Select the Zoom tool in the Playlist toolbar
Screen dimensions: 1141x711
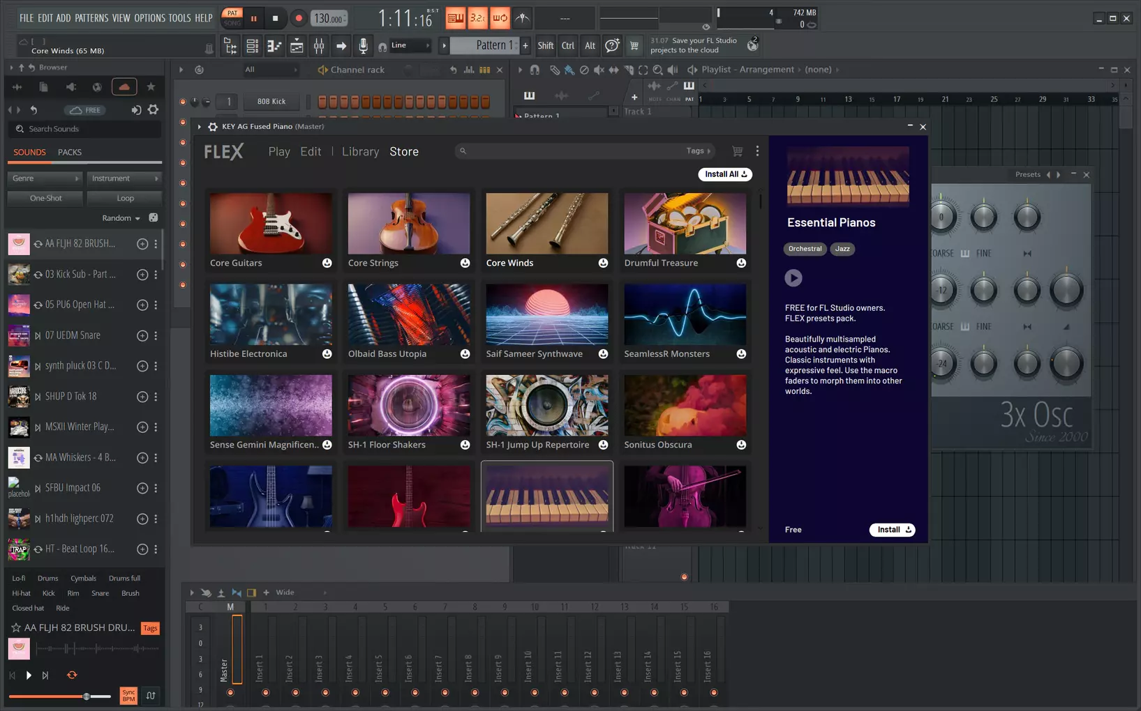pyautogui.click(x=657, y=70)
